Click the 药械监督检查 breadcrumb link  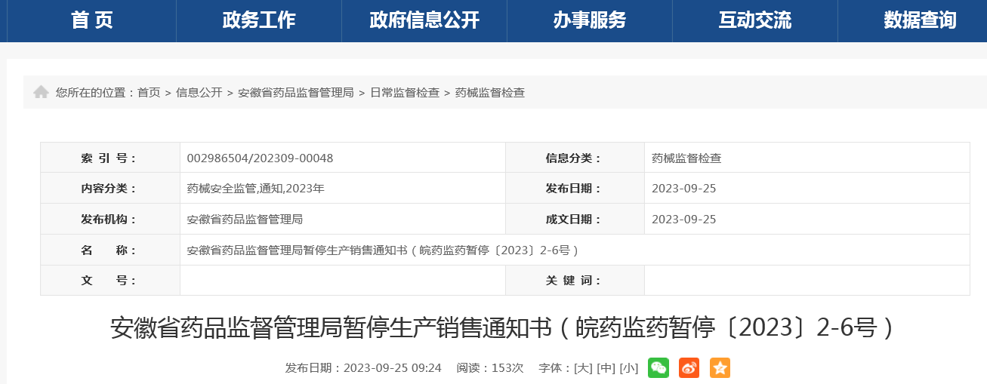pos(490,93)
